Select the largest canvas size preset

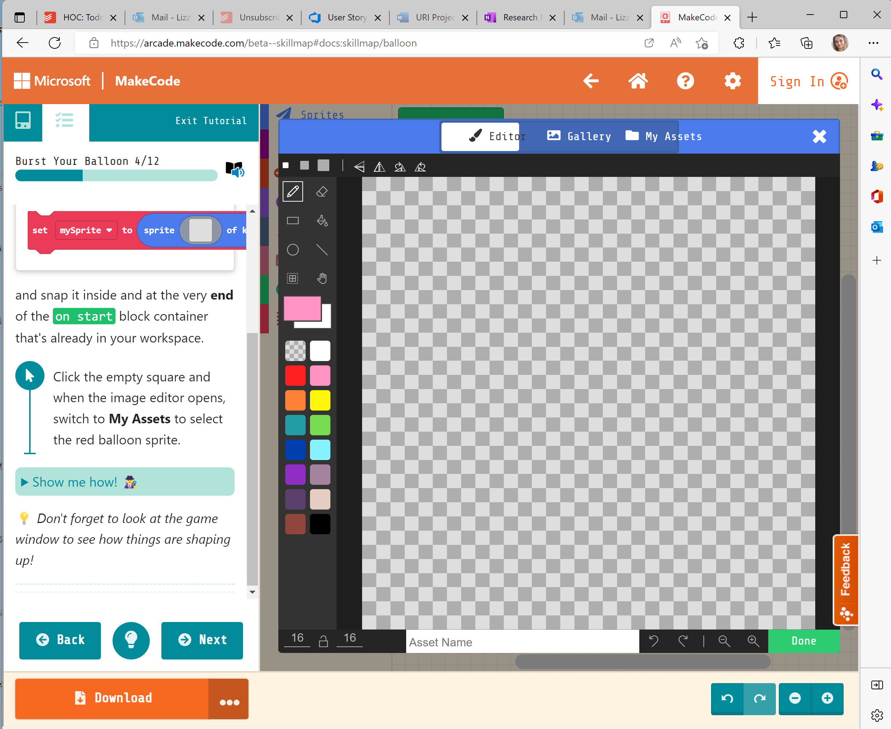coord(323,166)
